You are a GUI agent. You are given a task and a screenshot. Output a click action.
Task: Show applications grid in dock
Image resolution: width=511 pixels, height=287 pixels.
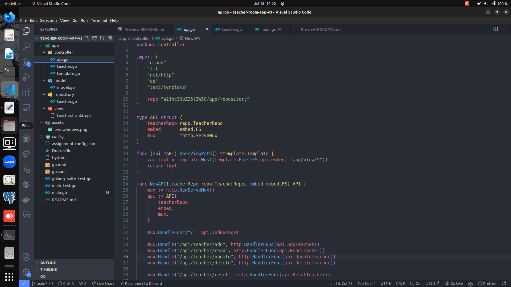9,277
